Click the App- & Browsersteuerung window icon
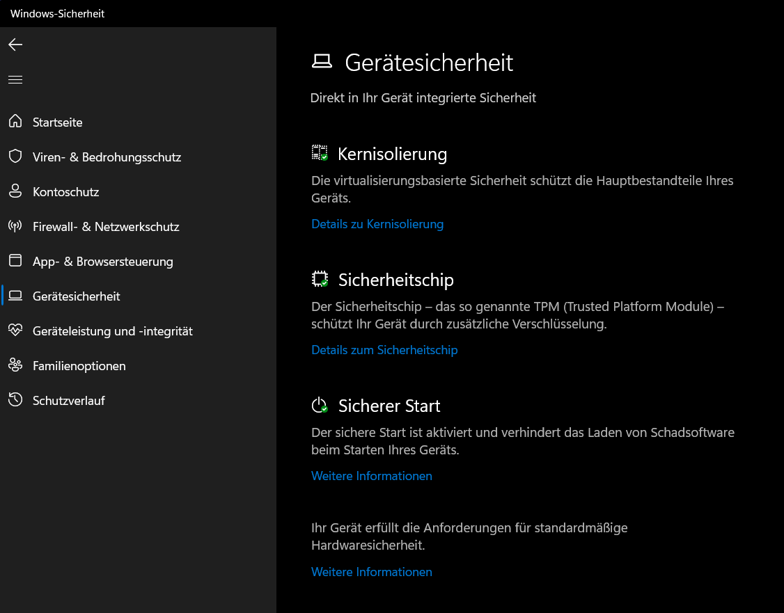The height and width of the screenshot is (613, 784). click(15, 261)
